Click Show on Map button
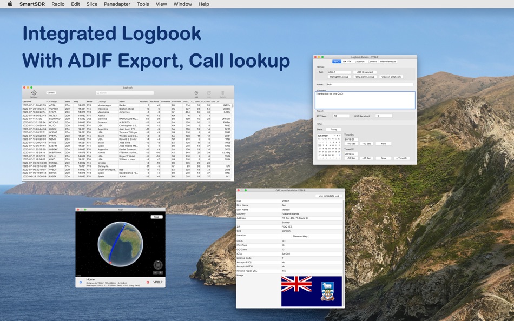This screenshot has width=514, height=321. point(300,236)
